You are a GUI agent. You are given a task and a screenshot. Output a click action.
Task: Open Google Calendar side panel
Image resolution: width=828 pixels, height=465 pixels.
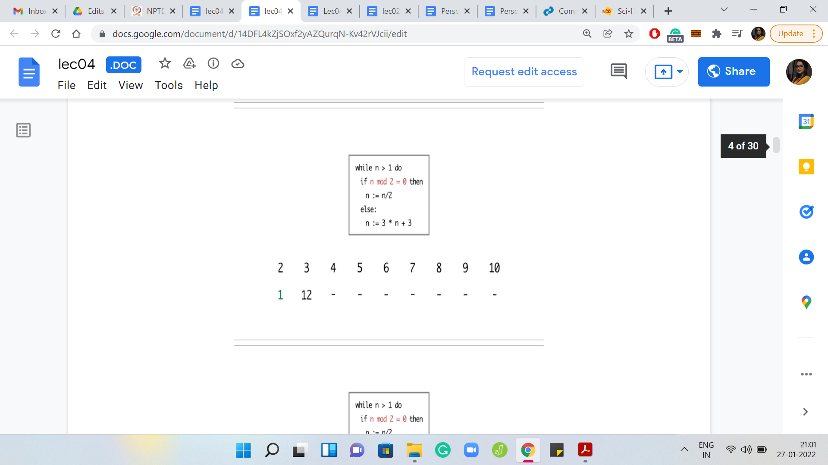pos(806,122)
